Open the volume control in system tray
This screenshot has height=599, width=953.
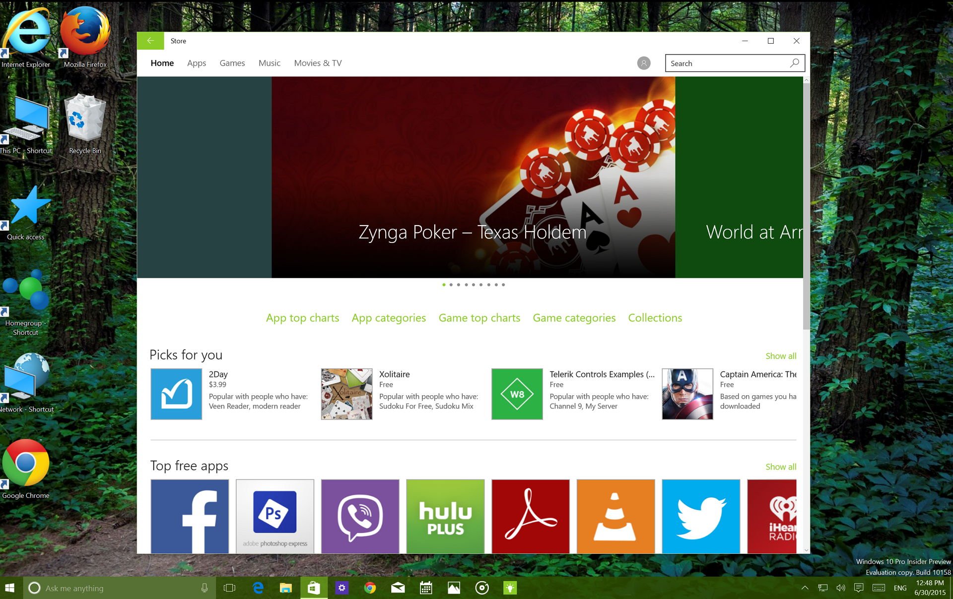coord(840,588)
